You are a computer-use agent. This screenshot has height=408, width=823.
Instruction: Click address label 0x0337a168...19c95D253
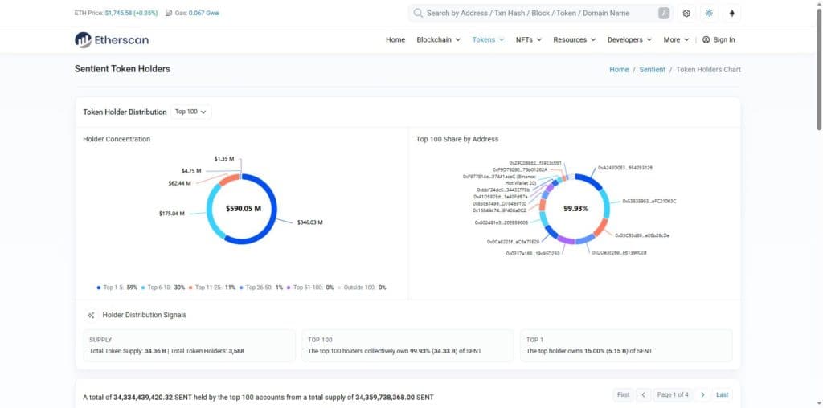(x=533, y=253)
